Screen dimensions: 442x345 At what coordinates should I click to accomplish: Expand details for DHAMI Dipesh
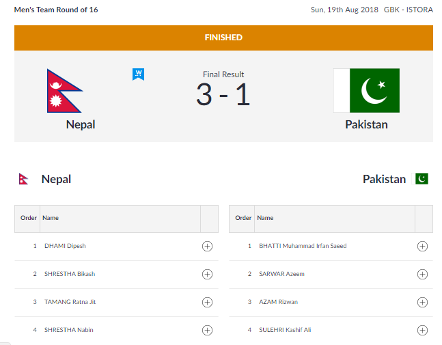207,246
